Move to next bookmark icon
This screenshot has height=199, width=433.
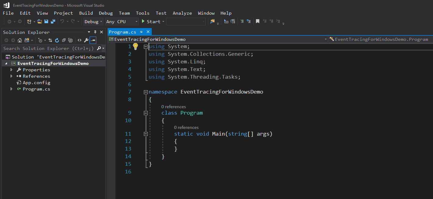click(x=271, y=22)
